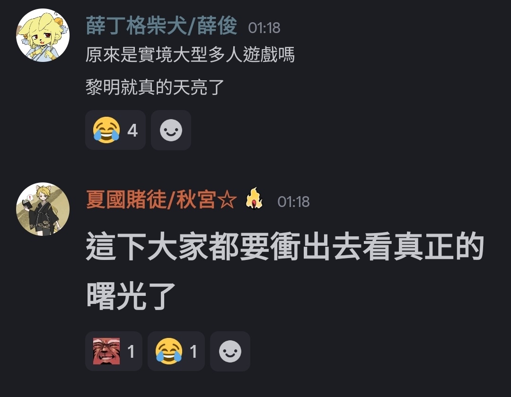Open the yellow dog avatar of 薛丁格柴犬

[x=43, y=35]
